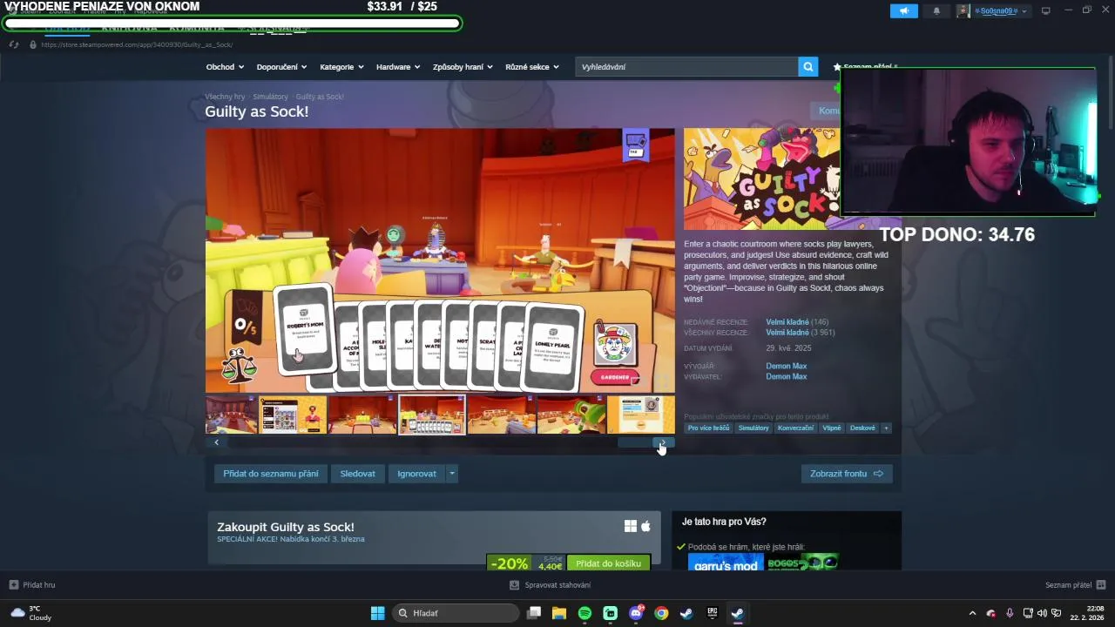The width and height of the screenshot is (1115, 627).
Task: Open the user avatar in title bar
Action: click(963, 11)
